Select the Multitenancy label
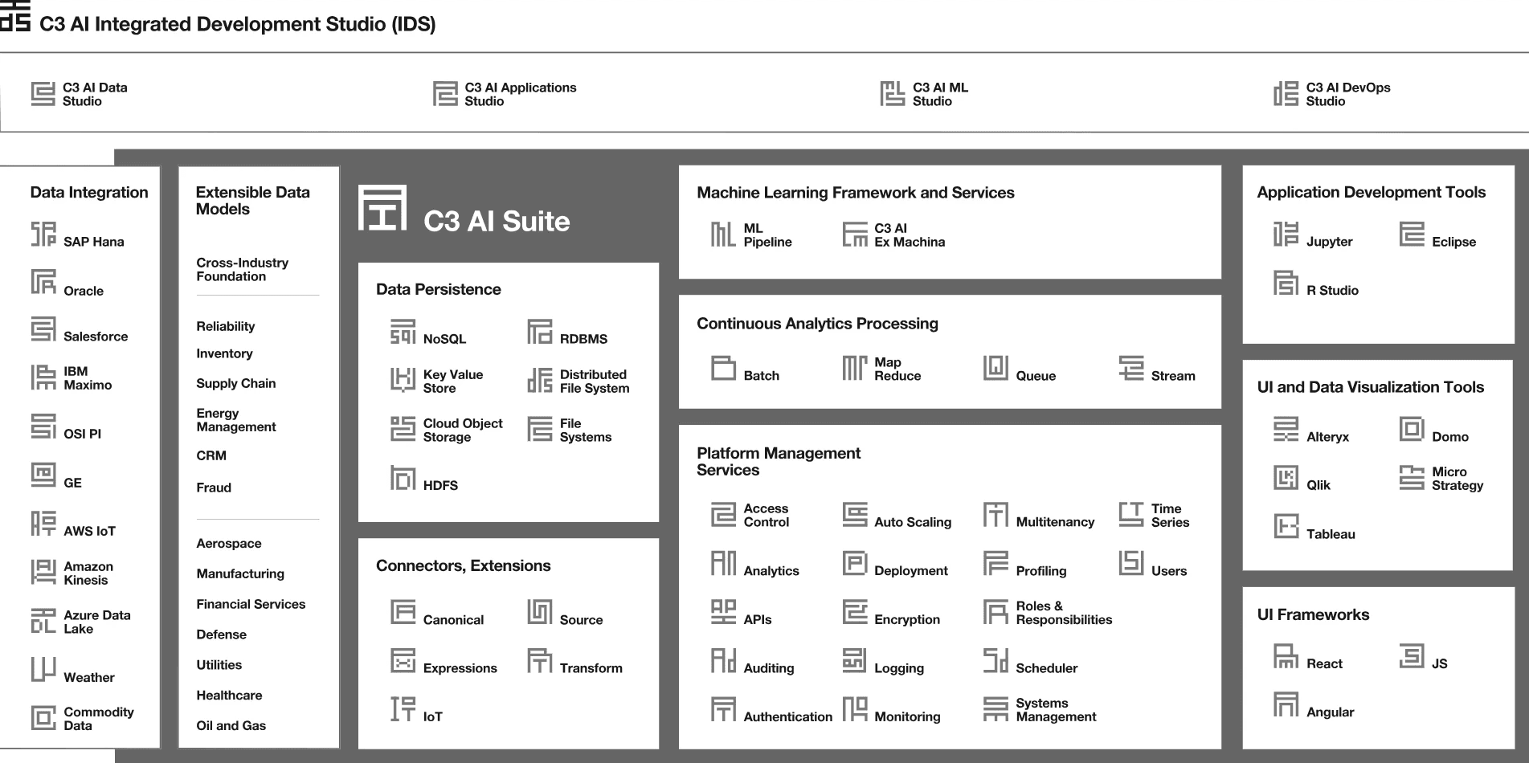1529x763 pixels. [x=1055, y=522]
